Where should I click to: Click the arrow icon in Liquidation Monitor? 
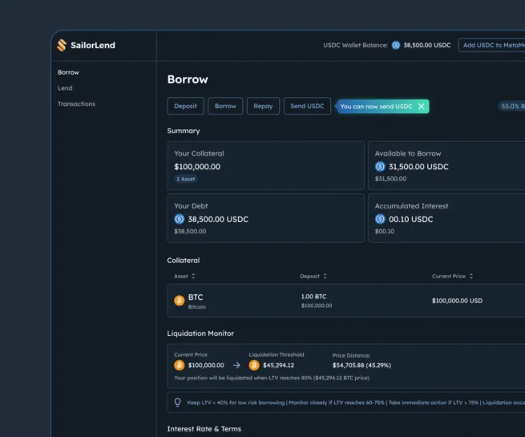pos(236,365)
